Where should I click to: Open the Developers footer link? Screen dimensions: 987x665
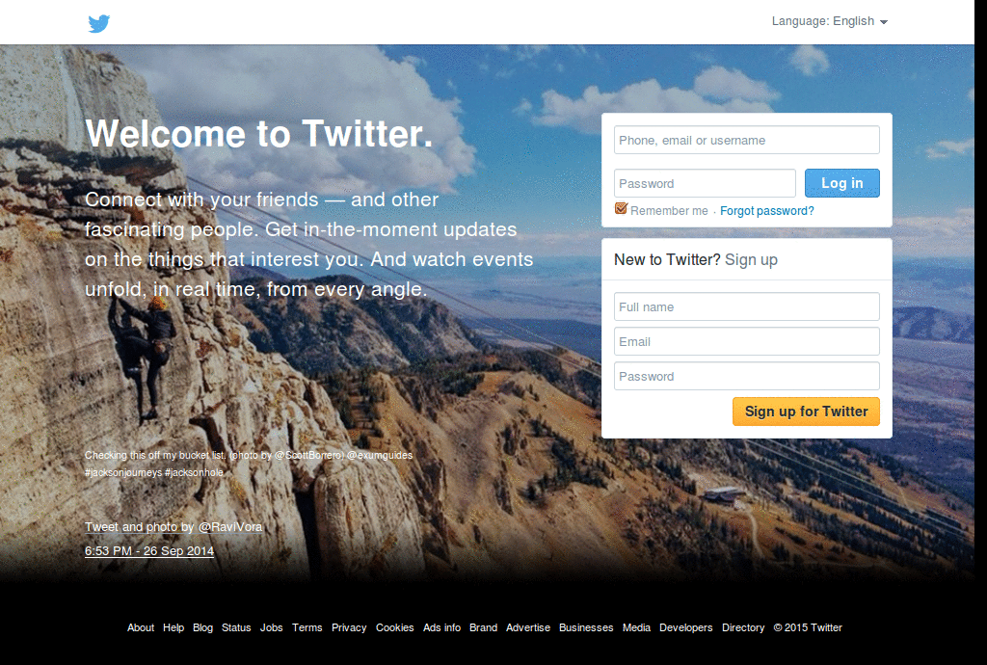tap(685, 627)
